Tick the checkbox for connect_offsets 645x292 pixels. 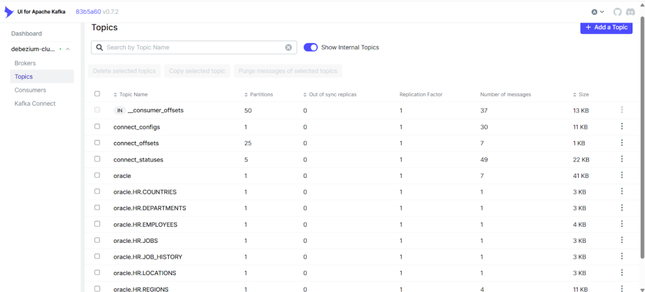97,143
